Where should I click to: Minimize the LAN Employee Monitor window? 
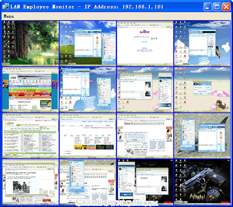208,7
